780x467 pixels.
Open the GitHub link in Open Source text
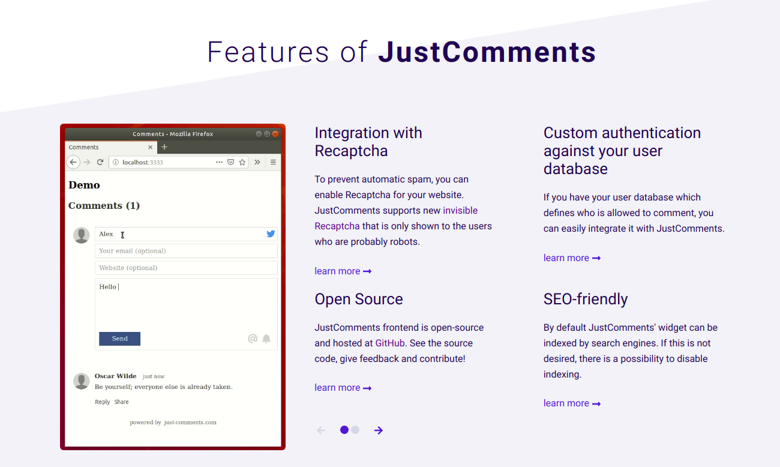pyautogui.click(x=390, y=343)
